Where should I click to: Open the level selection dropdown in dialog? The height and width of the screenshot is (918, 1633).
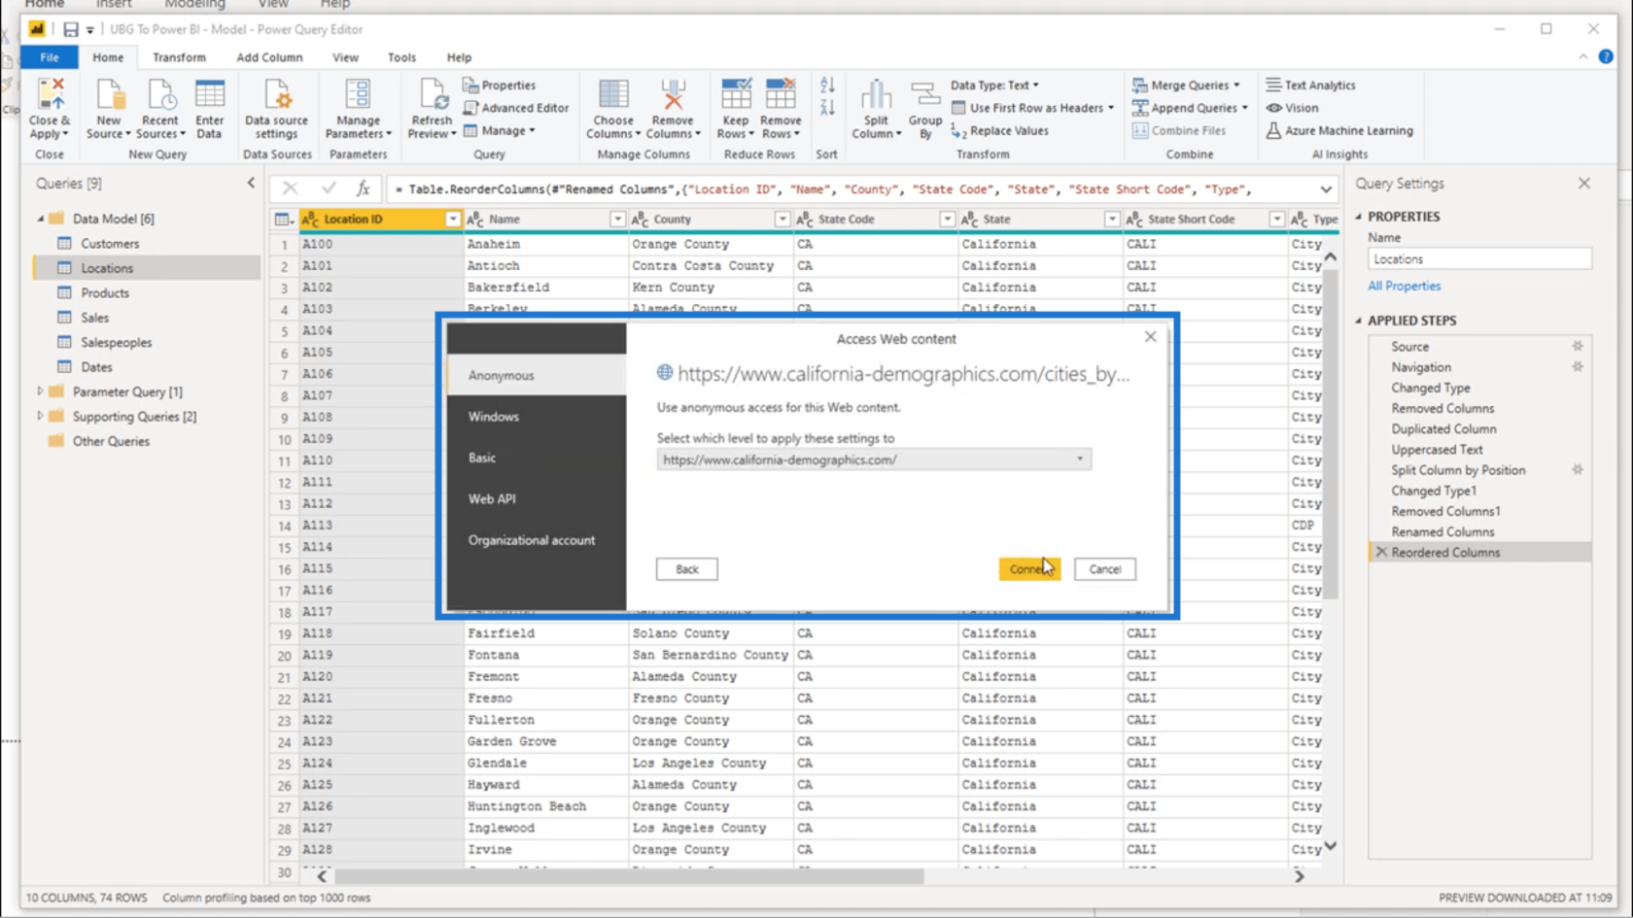[1080, 459]
